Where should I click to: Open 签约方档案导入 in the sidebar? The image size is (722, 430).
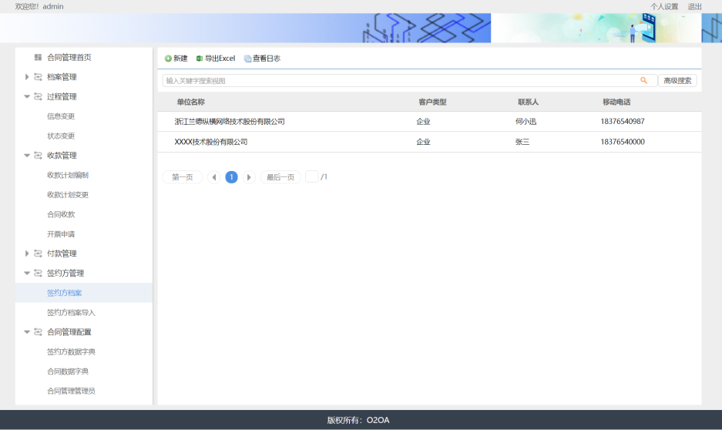71,313
